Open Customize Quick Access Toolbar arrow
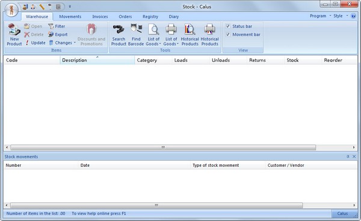 (x=70, y=7)
